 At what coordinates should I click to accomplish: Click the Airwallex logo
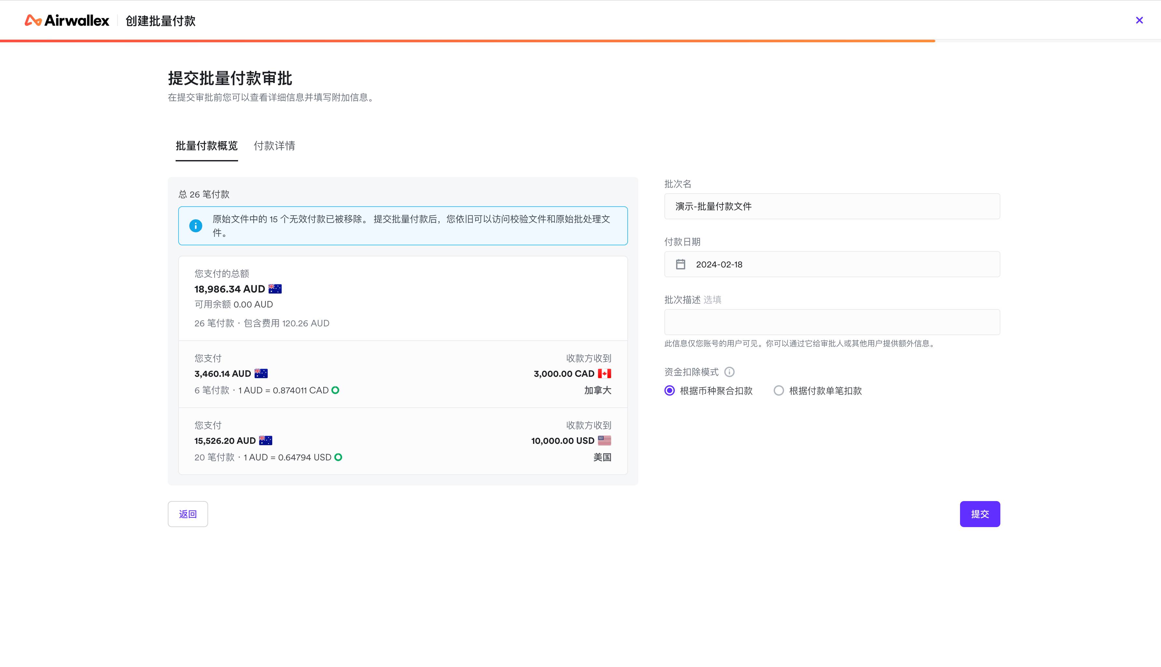pyautogui.click(x=67, y=20)
